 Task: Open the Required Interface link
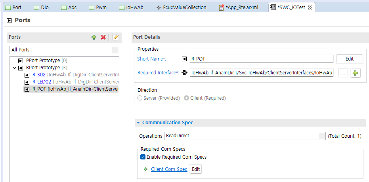coord(158,73)
